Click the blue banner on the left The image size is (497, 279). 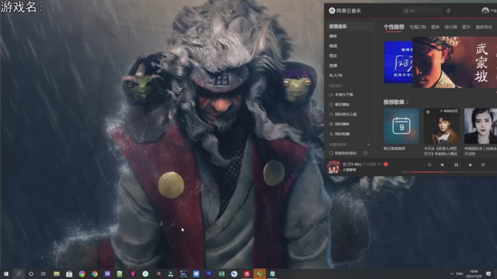point(398,62)
